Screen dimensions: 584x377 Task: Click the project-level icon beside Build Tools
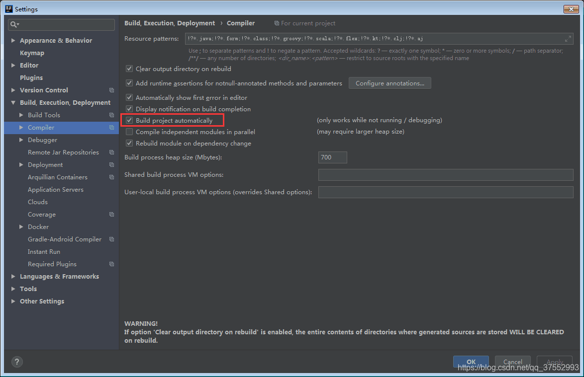pyautogui.click(x=111, y=115)
